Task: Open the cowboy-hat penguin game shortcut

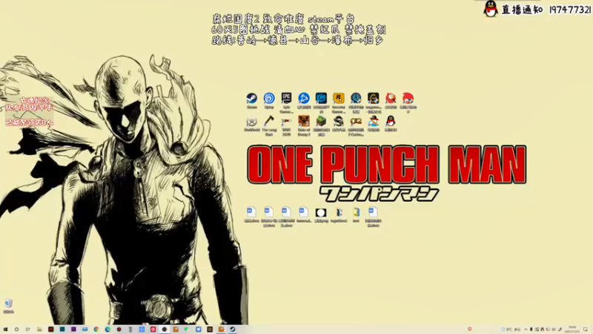Action: [x=374, y=124]
